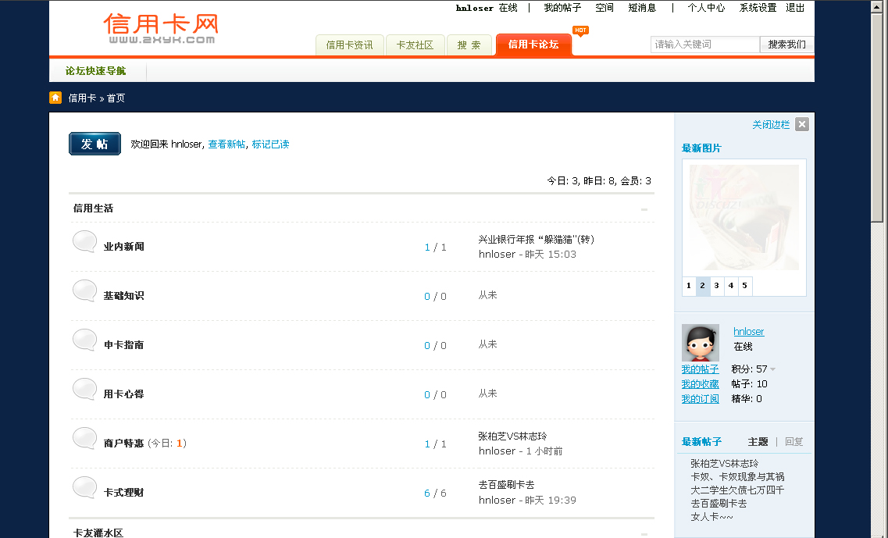888x538 pixels.
Task: Open latest thread 女人卡~~
Action: (711, 516)
